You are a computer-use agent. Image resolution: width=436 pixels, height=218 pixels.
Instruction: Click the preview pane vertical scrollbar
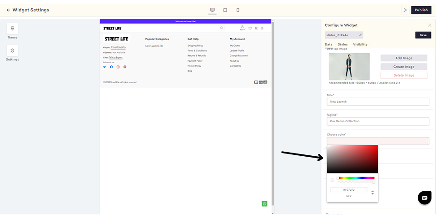[x=272, y=113]
